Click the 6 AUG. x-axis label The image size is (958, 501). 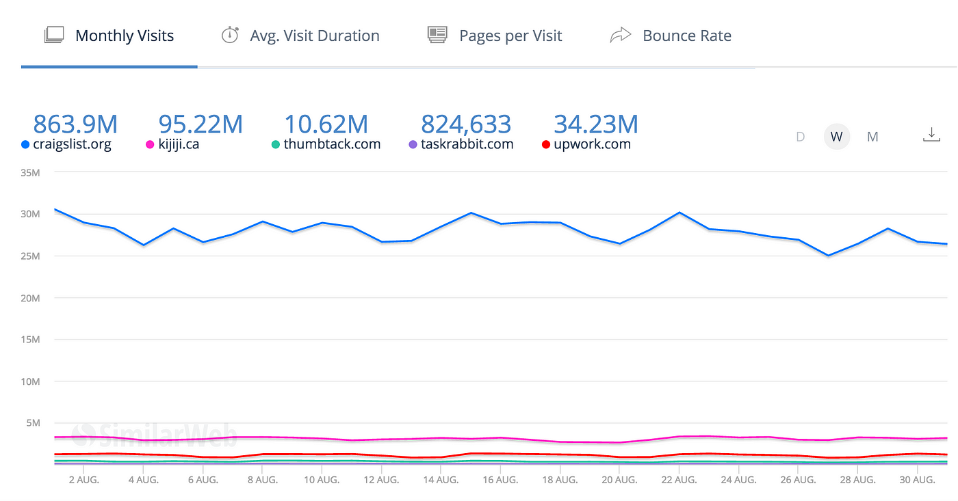click(202, 480)
